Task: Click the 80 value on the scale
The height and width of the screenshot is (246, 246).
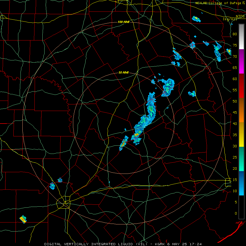Action: [x=235, y=34]
